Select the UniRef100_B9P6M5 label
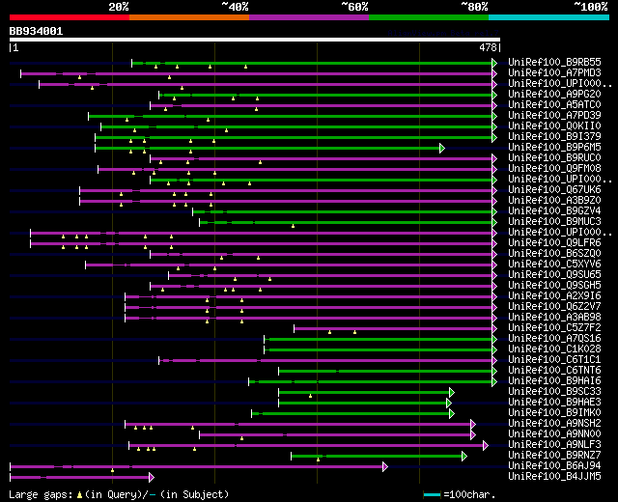 click(x=554, y=147)
